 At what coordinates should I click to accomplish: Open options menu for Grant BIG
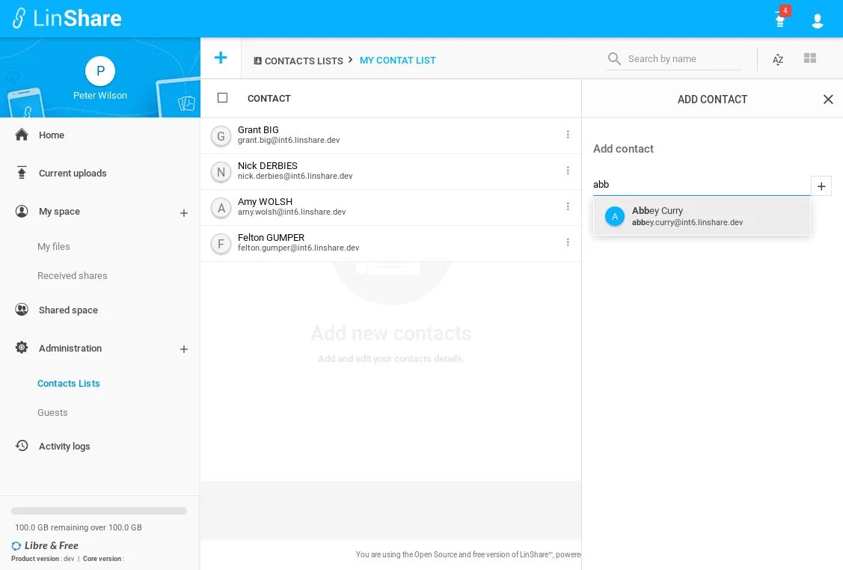tap(568, 135)
